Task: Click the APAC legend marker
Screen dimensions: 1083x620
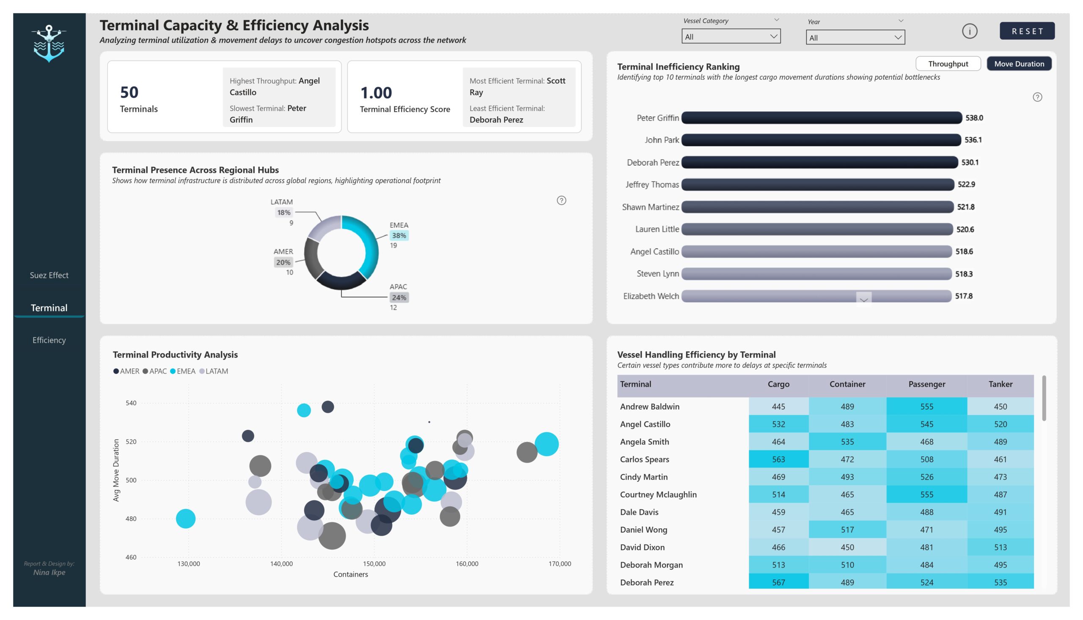Action: (146, 371)
